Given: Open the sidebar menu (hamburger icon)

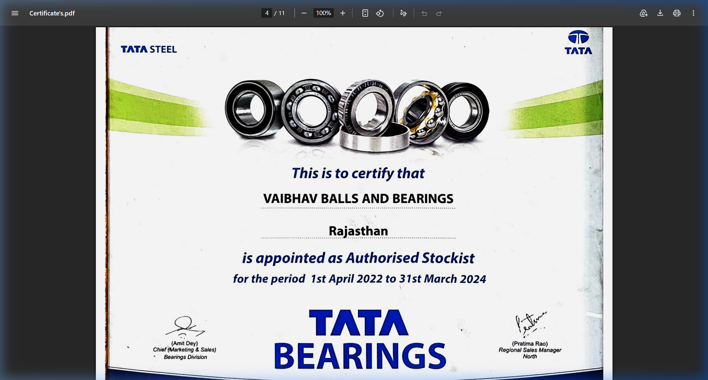Looking at the screenshot, I should click(x=15, y=13).
